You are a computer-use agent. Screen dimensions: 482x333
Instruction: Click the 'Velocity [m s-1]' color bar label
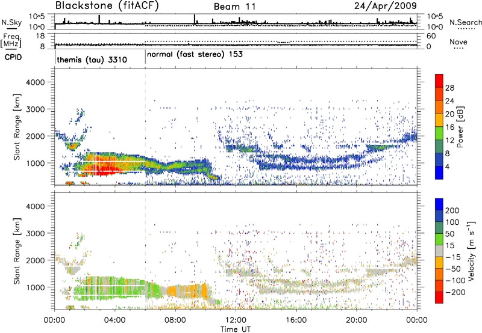(x=471, y=251)
